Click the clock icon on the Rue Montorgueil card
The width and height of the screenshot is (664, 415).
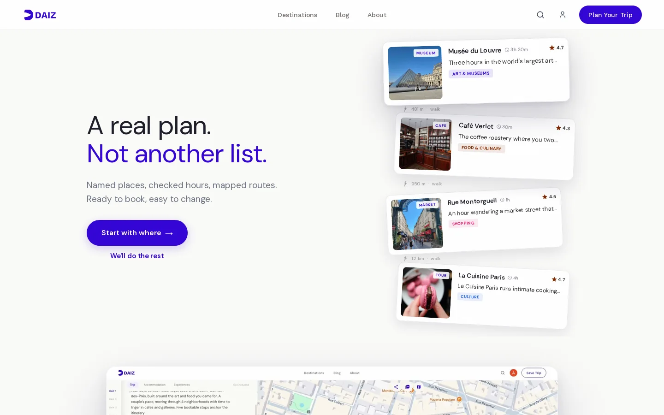[x=503, y=200]
